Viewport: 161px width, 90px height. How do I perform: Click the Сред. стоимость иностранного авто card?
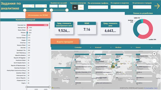(64, 28)
